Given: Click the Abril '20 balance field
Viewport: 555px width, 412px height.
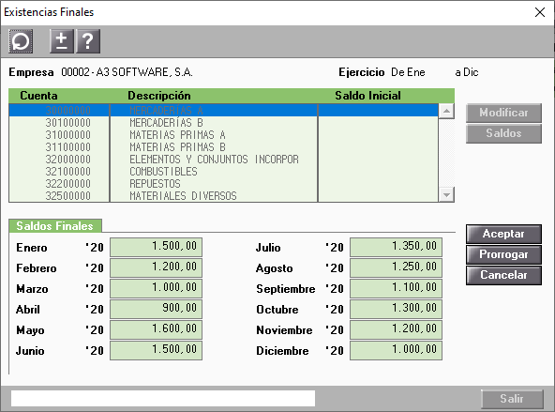Looking at the screenshot, I should pyautogui.click(x=156, y=309).
